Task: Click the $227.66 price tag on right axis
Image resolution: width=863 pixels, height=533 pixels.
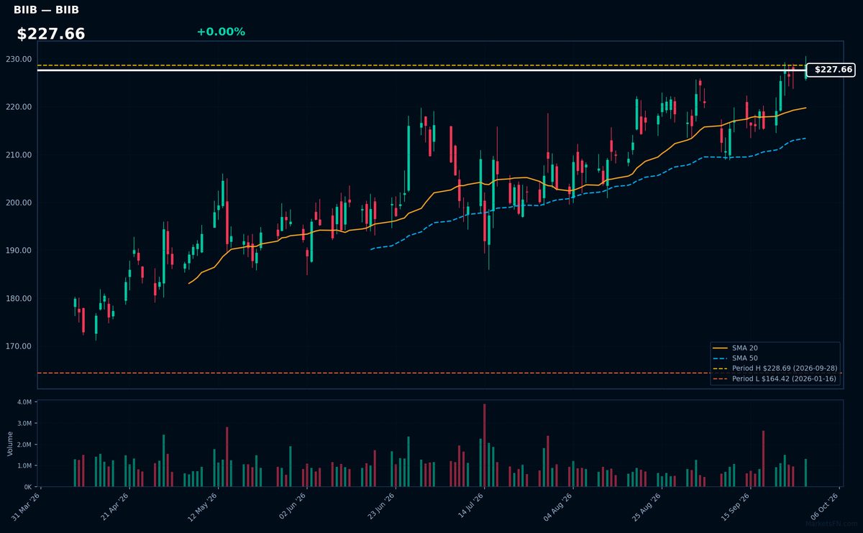Action: click(x=831, y=70)
